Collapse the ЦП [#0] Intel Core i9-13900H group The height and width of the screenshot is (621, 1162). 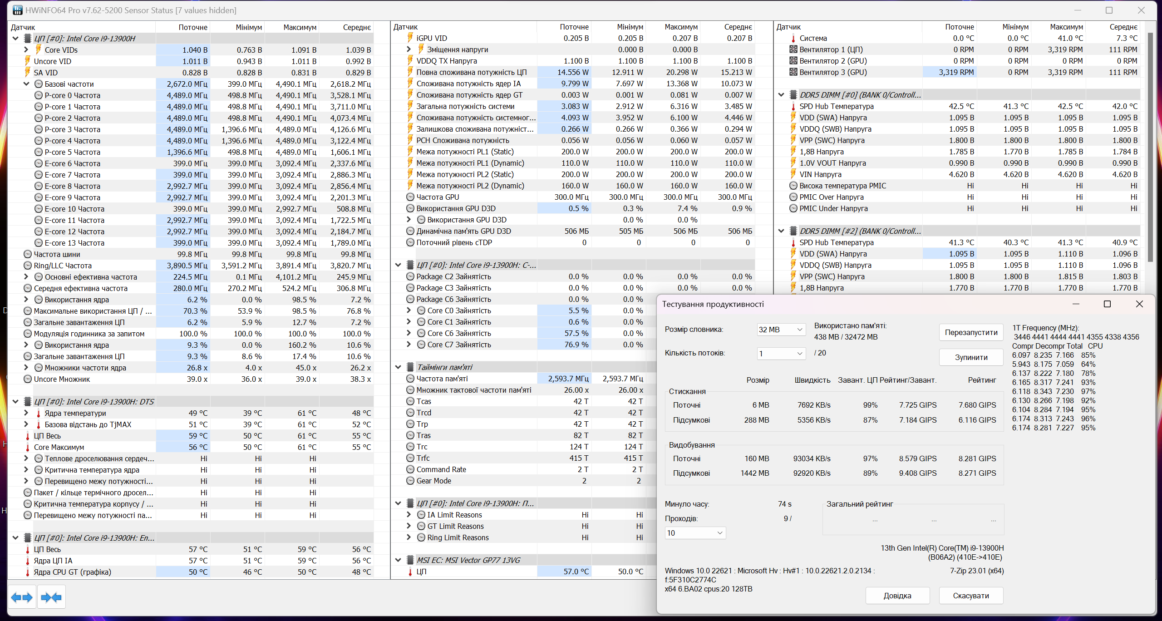pos(15,39)
